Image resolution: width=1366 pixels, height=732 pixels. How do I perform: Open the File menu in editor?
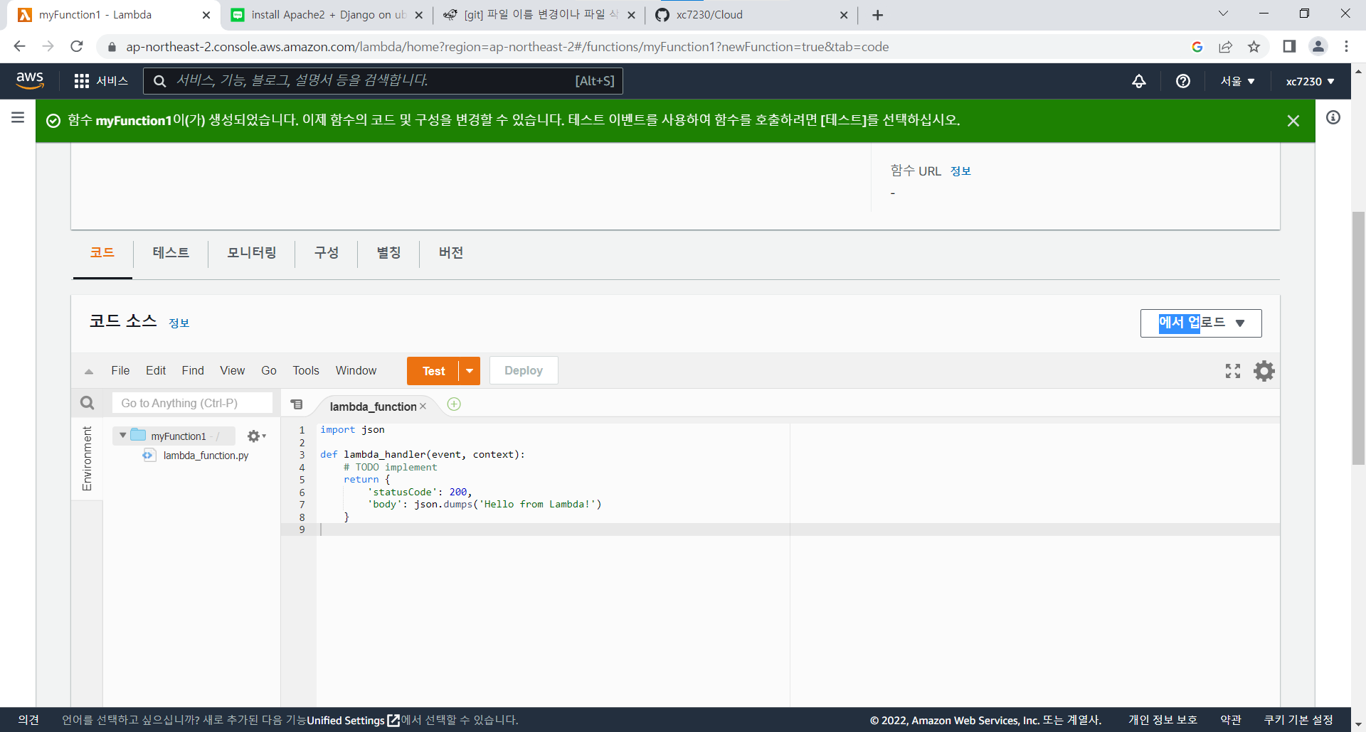(x=120, y=371)
